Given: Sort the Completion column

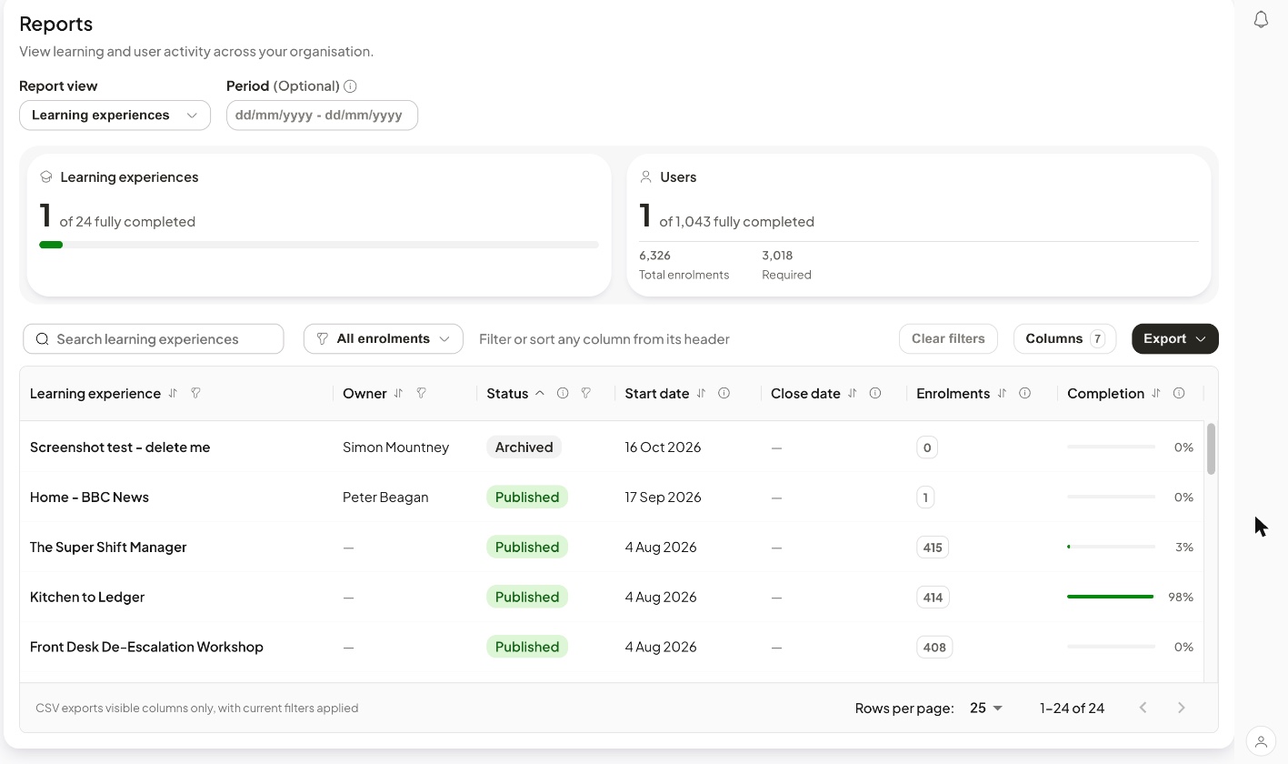Looking at the screenshot, I should pos(1156,394).
